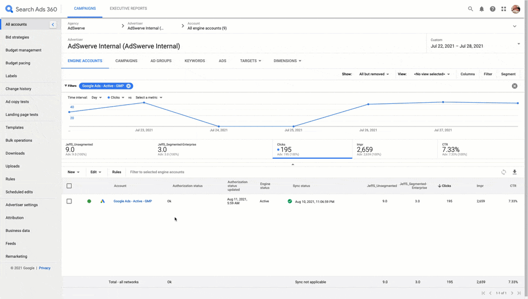Click the Segment button
The width and height of the screenshot is (528, 299).
pos(508,74)
